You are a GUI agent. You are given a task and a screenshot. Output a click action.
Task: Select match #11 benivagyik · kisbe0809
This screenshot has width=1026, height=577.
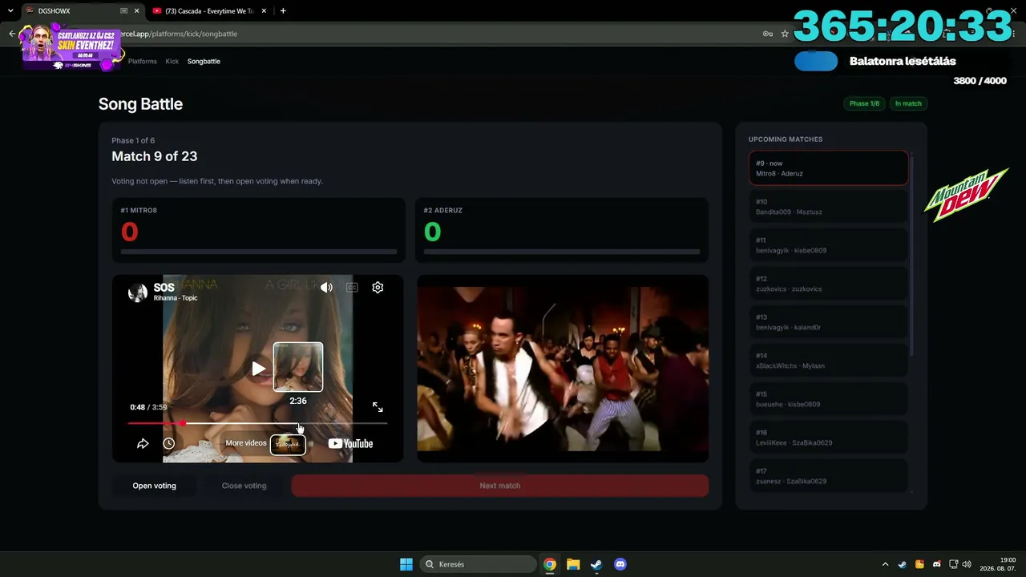(x=829, y=245)
